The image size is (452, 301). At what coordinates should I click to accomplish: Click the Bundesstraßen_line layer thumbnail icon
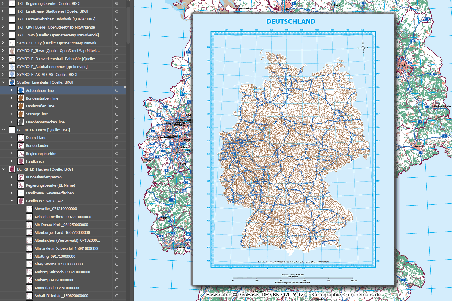click(21, 98)
